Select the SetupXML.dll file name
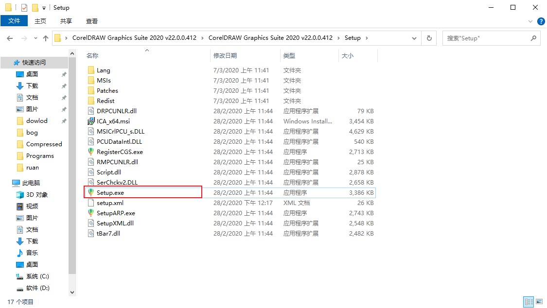 (x=115, y=223)
